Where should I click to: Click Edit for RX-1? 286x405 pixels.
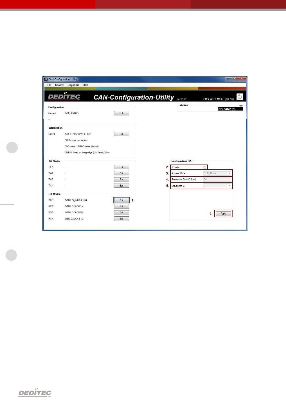tap(121, 200)
